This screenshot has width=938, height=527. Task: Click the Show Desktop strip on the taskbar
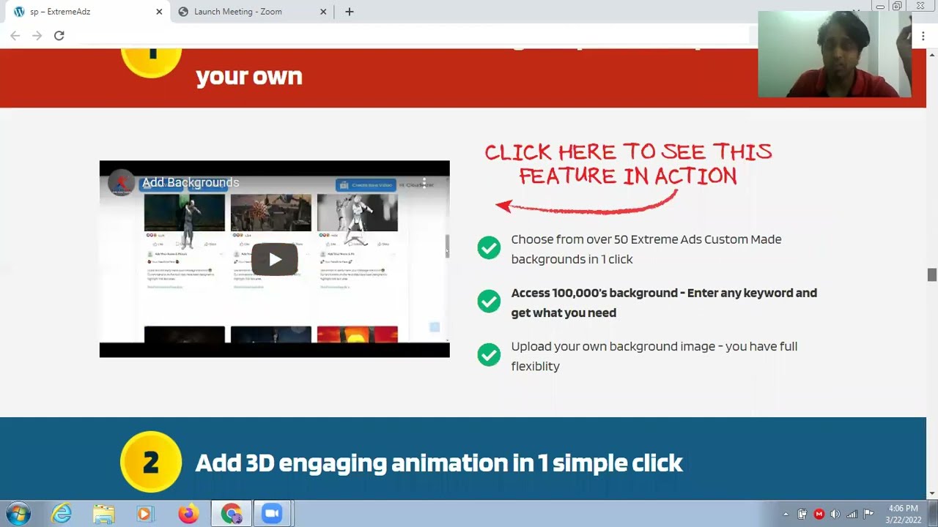pos(932,514)
